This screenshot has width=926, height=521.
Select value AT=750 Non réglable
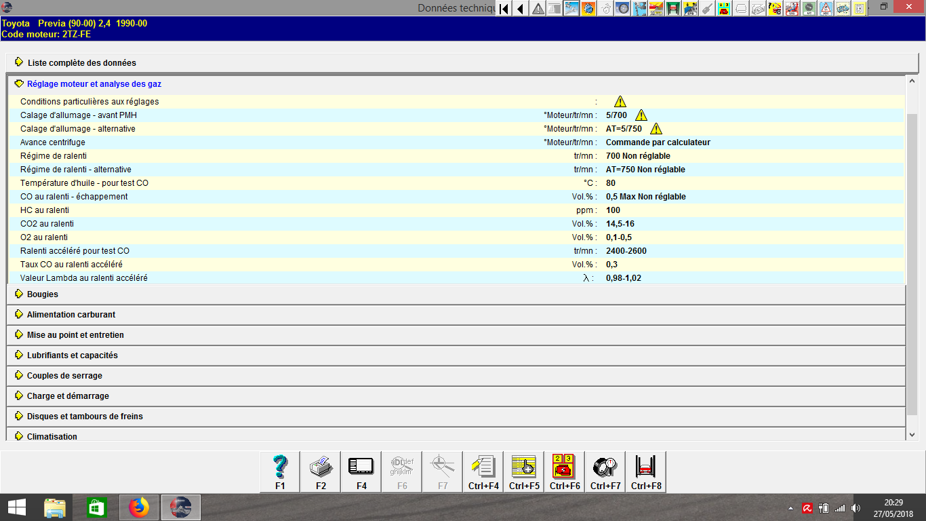645,170
